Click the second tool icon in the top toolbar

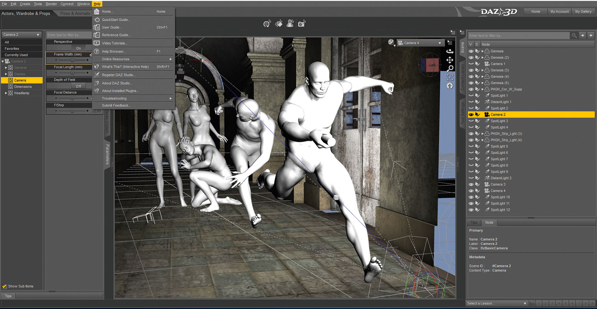point(279,24)
